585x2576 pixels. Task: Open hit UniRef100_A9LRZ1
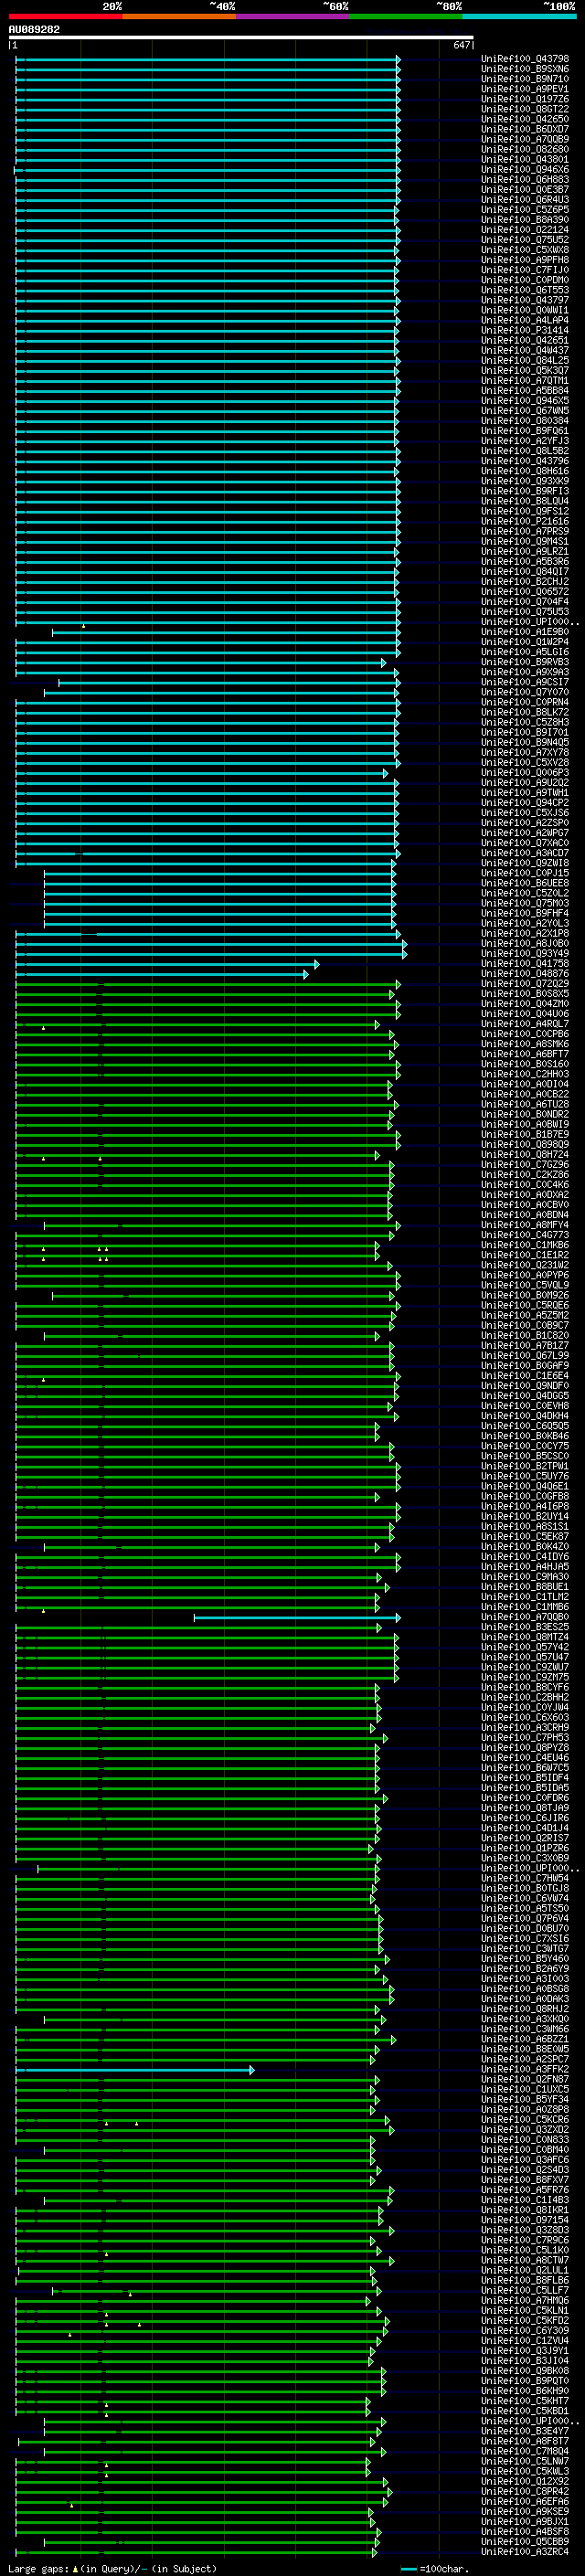point(525,551)
